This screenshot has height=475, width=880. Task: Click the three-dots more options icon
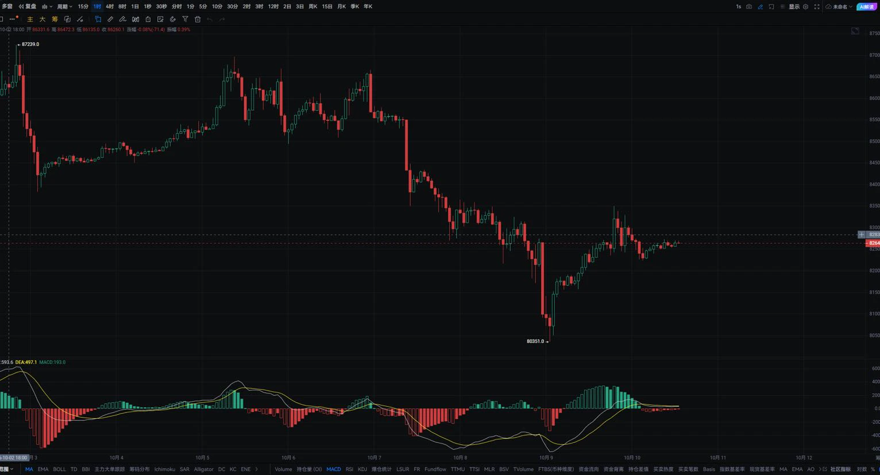click(x=13, y=20)
